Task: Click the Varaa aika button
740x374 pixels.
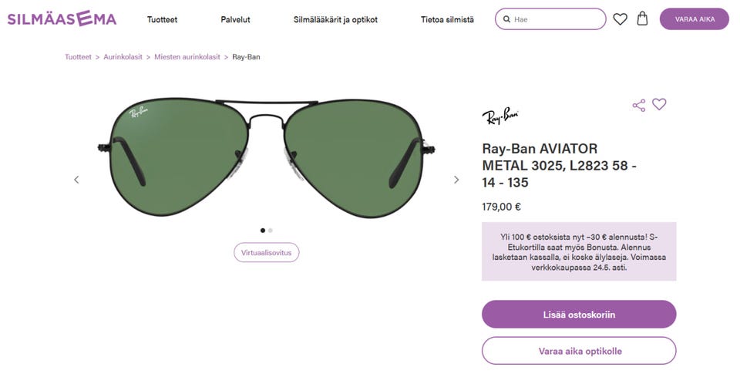Action: 695,19
